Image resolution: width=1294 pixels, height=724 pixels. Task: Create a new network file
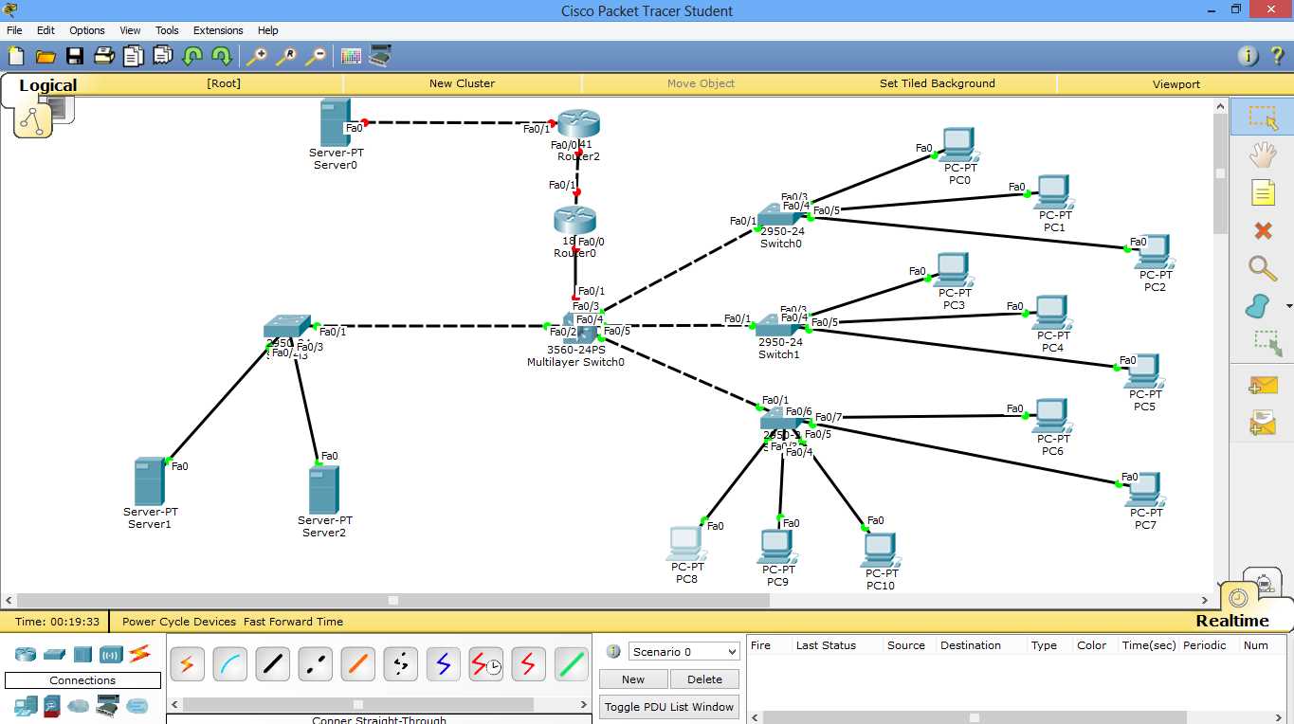point(16,56)
